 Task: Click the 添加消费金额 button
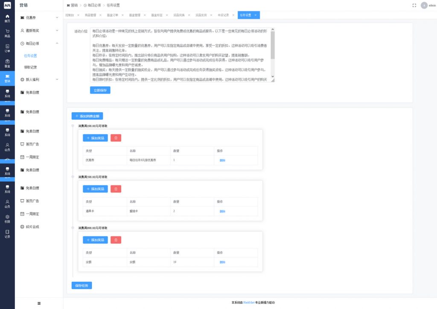tap(87, 116)
